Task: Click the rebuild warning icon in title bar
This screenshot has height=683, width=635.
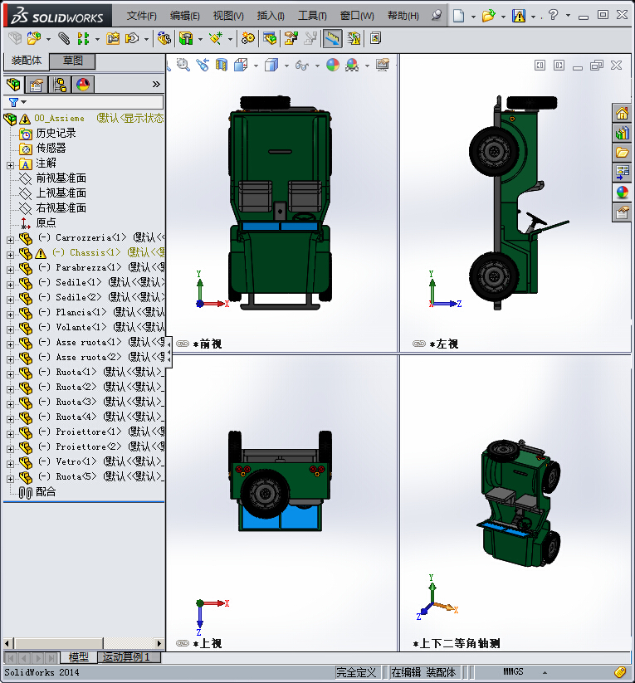Action: (519, 16)
